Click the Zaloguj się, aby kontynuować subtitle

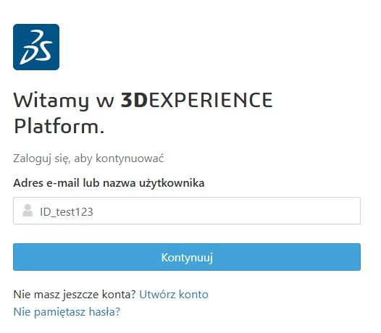pos(88,159)
